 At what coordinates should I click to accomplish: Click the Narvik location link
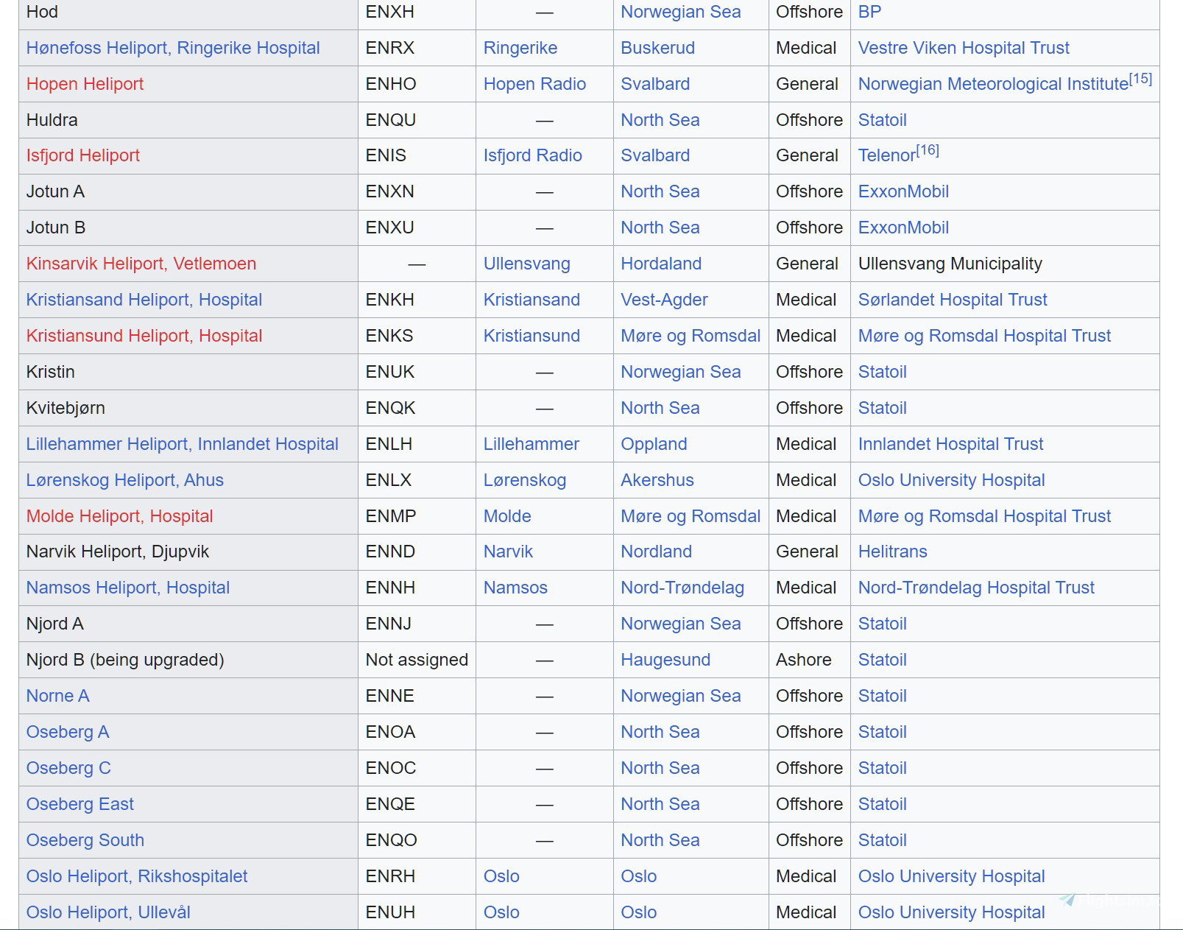pyautogui.click(x=508, y=552)
